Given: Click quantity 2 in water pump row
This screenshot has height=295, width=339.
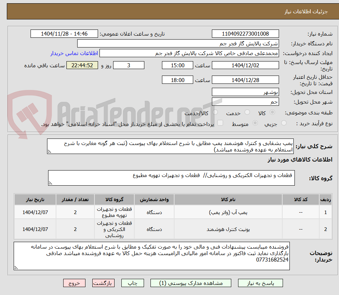Looking at the screenshot, I should [x=75, y=213].
